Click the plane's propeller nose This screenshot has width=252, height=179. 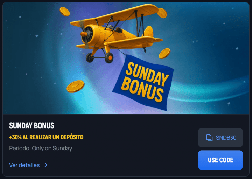pos(84,34)
